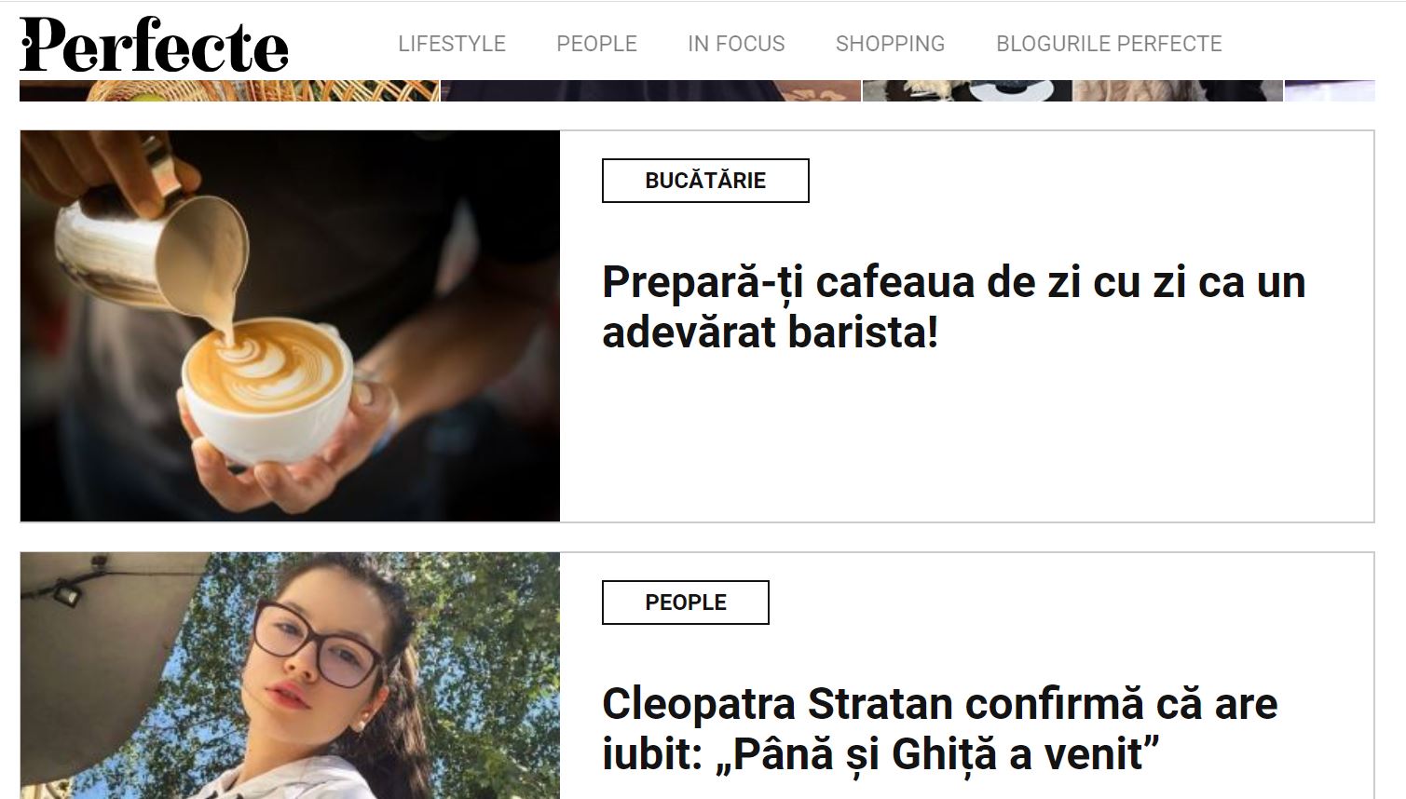Viewport: 1406px width, 799px height.
Task: Open the SHOPPING navigation item
Action: [x=890, y=44]
